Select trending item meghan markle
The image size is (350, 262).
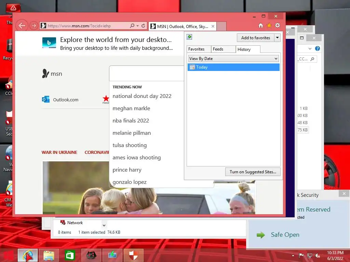tap(131, 108)
